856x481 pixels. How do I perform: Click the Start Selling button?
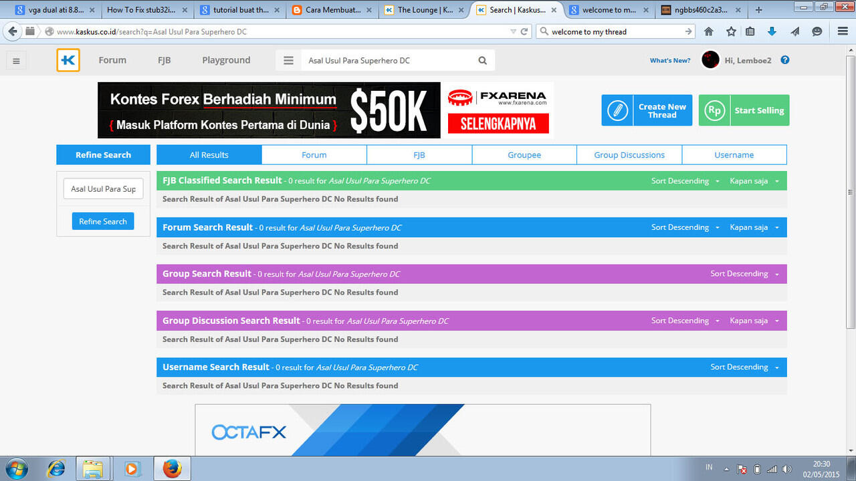[744, 110]
